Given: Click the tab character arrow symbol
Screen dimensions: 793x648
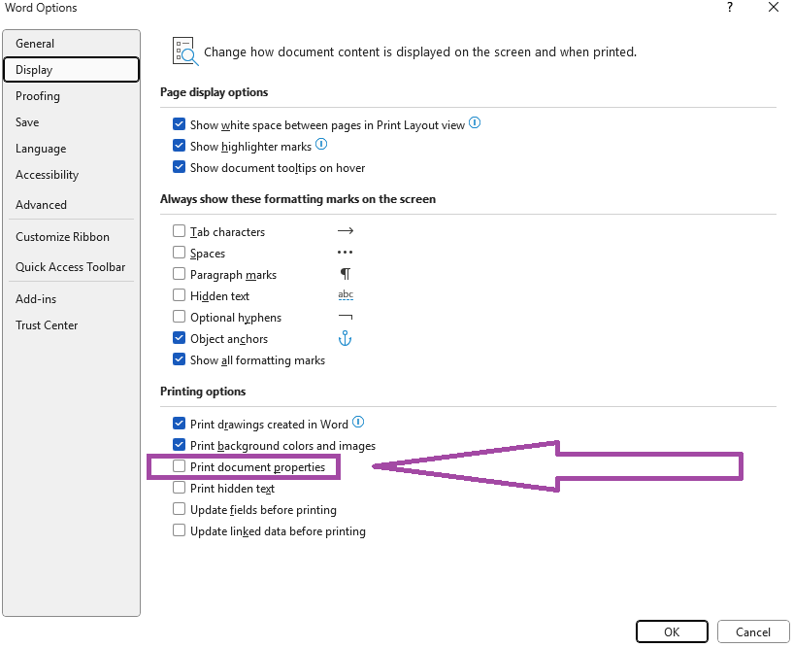Looking at the screenshot, I should 345,231.
